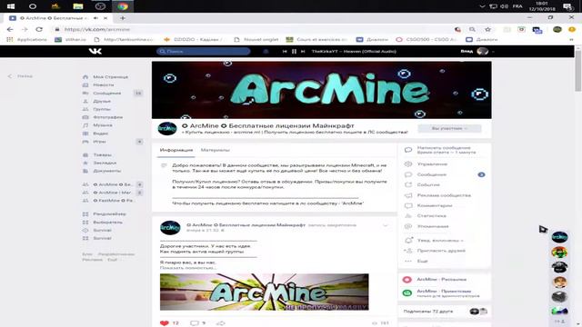Open Applications bookmarks shortcut
This screenshot has height=327, width=582.
pos(27,39)
